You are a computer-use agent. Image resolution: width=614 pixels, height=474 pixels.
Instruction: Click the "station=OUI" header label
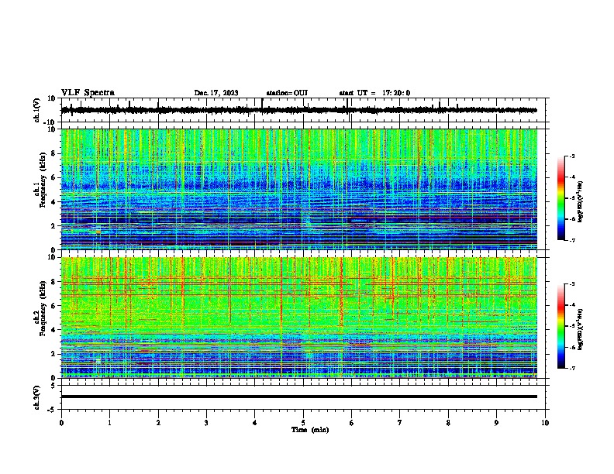pos(287,93)
